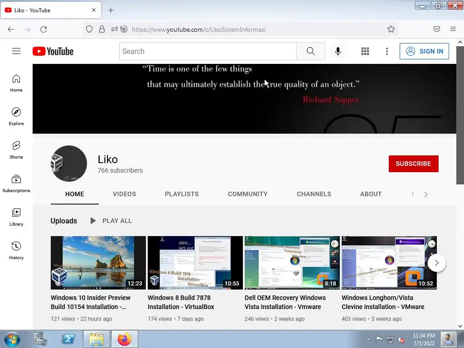The width and height of the screenshot is (464, 348).
Task: Click the network tray icon
Action: pos(390,340)
